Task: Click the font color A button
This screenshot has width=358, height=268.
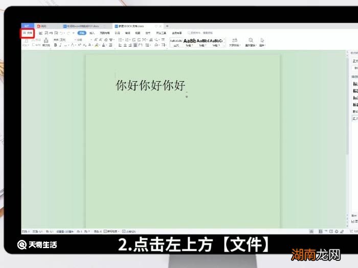Action: 104,45
